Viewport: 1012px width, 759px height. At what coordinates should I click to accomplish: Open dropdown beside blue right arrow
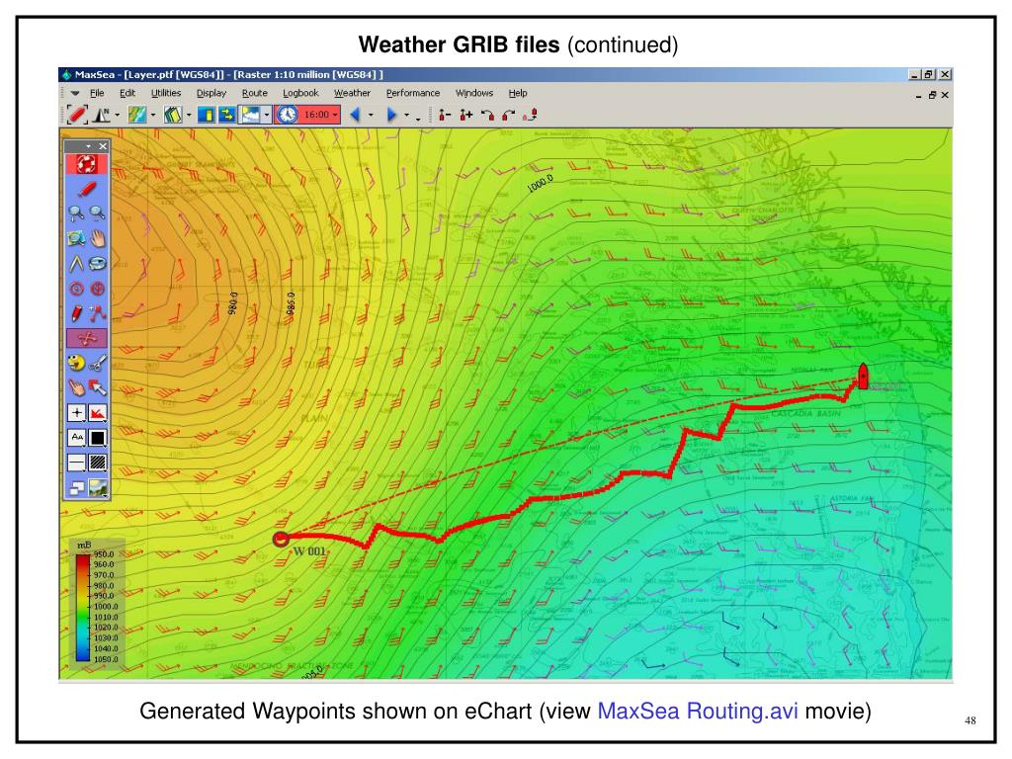[x=406, y=116]
